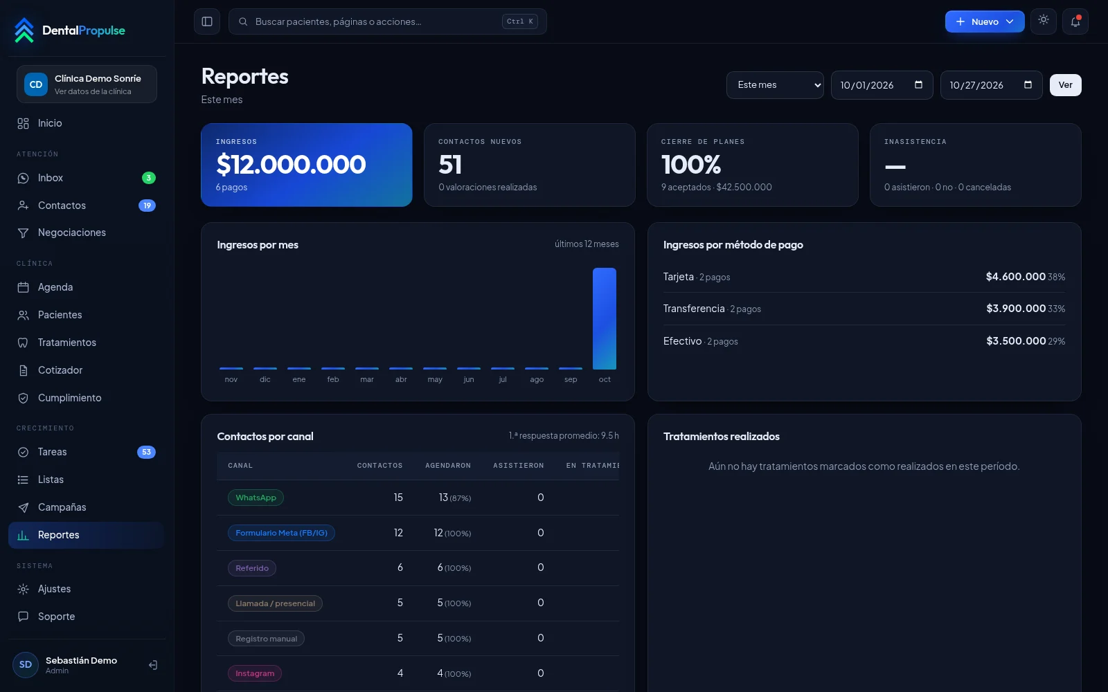Click the Sebastián Demo SD avatar

tap(26, 665)
